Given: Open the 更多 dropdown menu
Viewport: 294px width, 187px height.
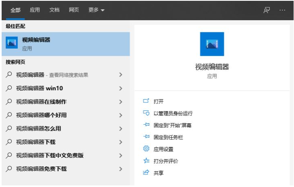Looking at the screenshot, I should pyautogui.click(x=96, y=10).
